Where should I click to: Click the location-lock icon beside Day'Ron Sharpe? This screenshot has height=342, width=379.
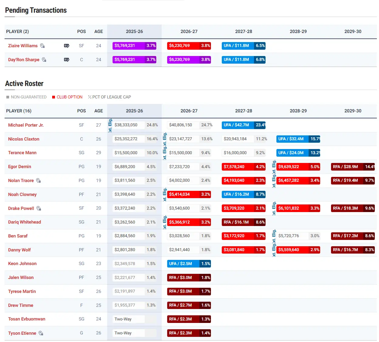coord(44,60)
